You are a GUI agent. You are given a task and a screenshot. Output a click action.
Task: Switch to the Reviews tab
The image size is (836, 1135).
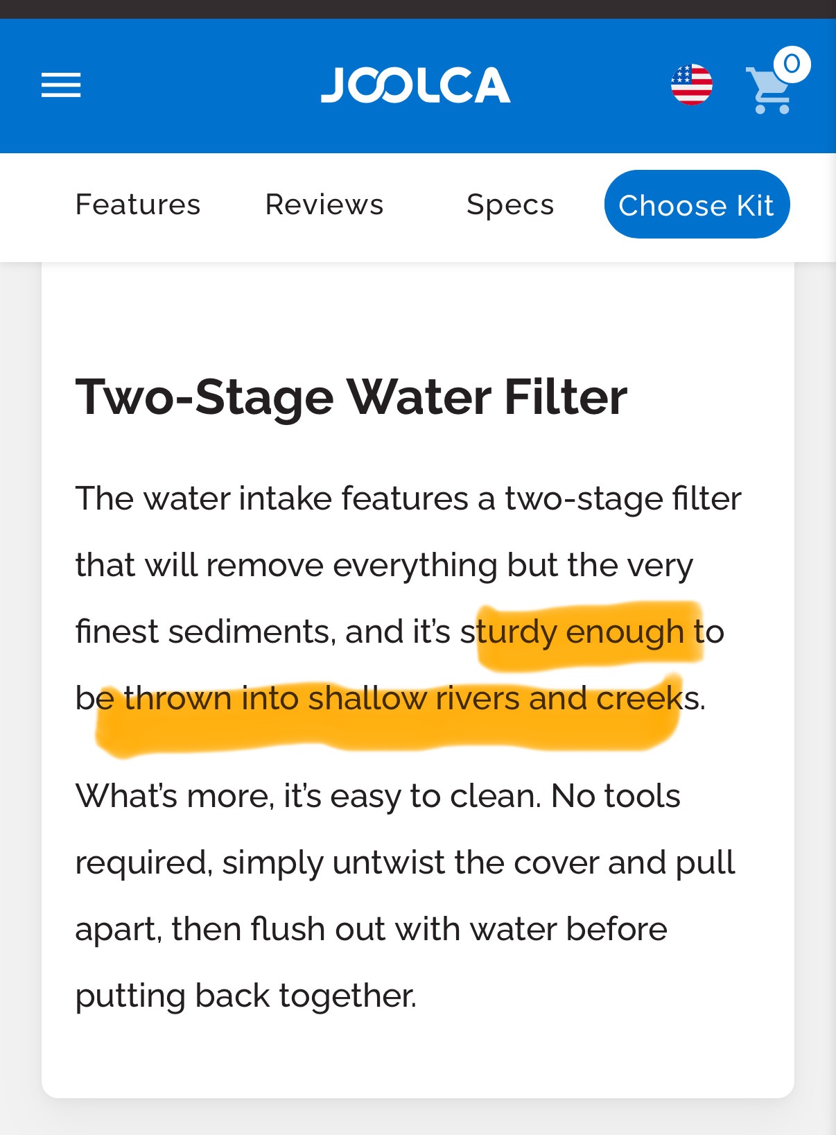pyautogui.click(x=324, y=205)
